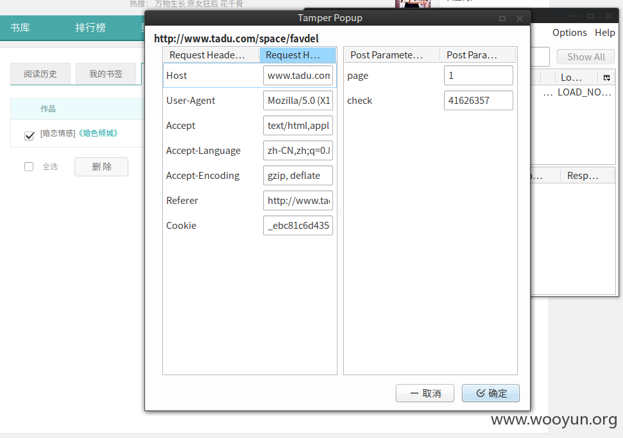Edit the Accept-Language value field

point(298,151)
